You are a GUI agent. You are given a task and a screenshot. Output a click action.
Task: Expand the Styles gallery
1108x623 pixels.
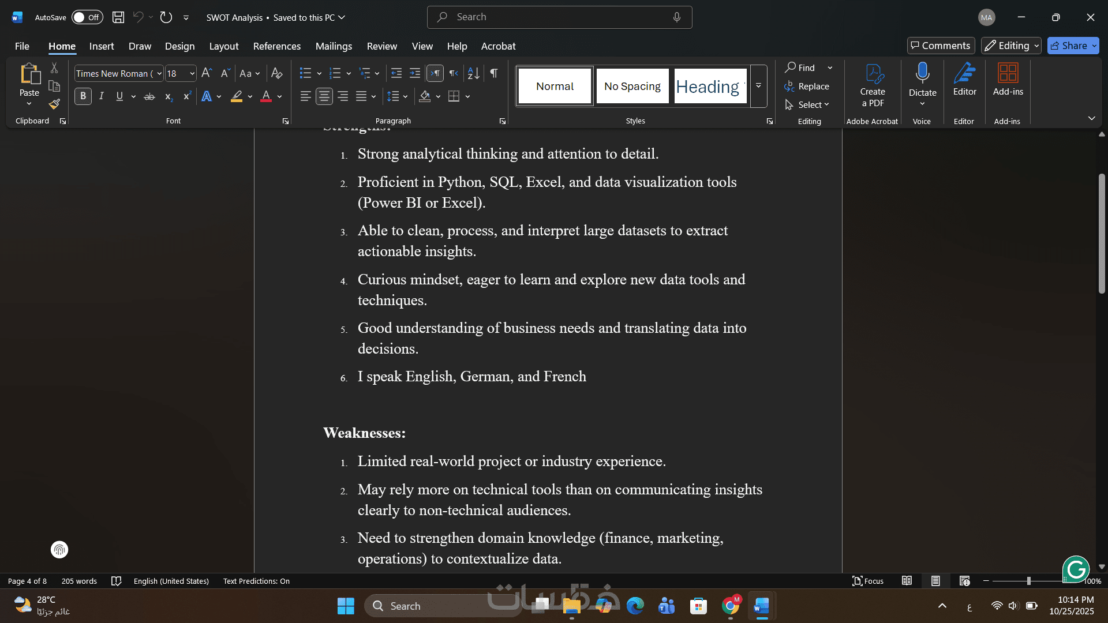[x=758, y=86]
